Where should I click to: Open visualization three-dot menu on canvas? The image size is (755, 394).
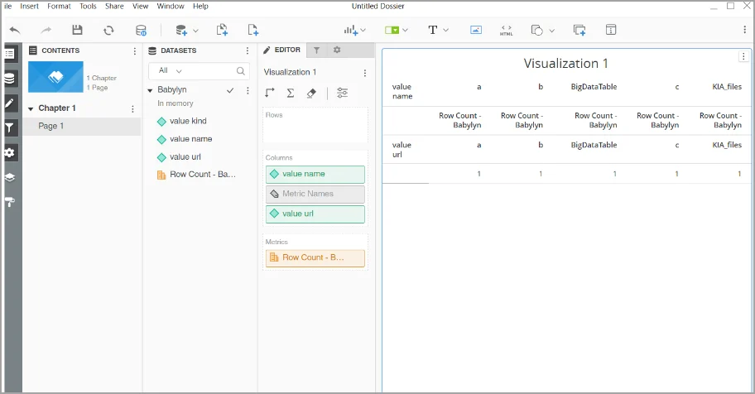[x=743, y=56]
